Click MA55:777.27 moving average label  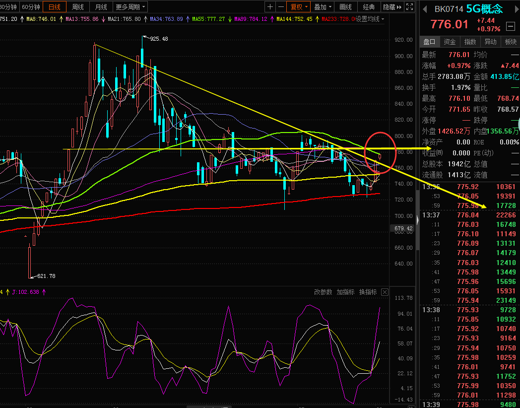(x=208, y=19)
